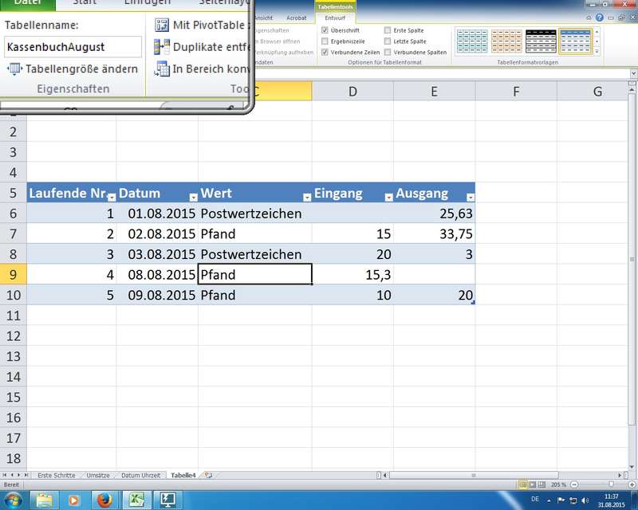Enable the Erste Spalte checkbox
638x510 pixels.
[x=388, y=30]
